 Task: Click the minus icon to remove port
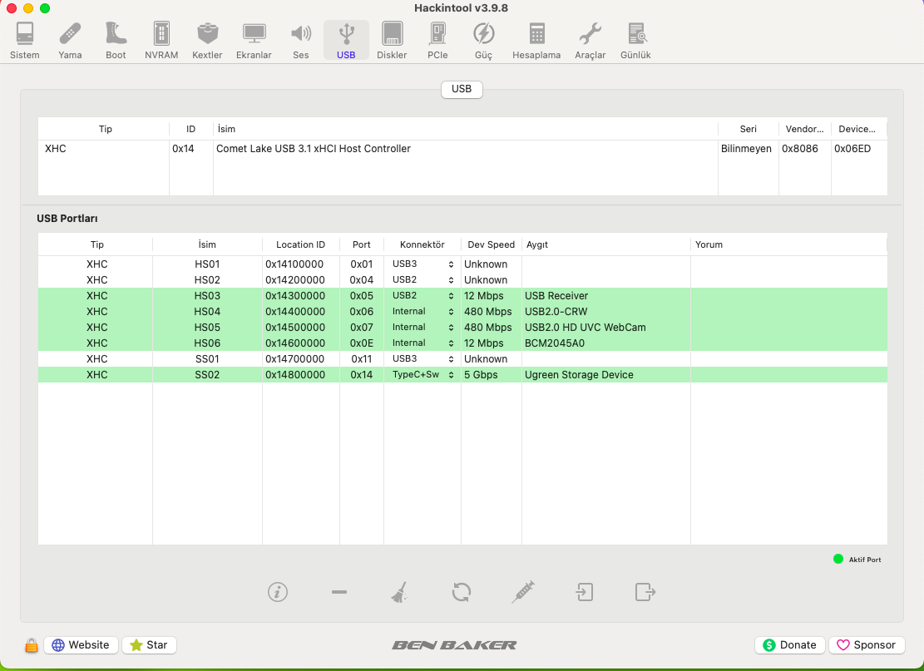point(338,592)
